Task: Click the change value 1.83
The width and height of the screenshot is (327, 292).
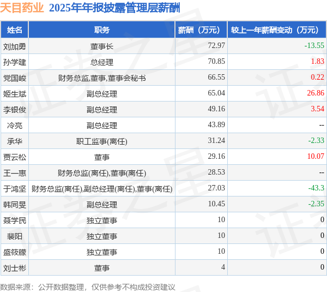Action: pos(317,61)
